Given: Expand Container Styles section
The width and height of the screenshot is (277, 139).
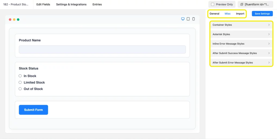Looking at the screenshot, I should [241, 25].
